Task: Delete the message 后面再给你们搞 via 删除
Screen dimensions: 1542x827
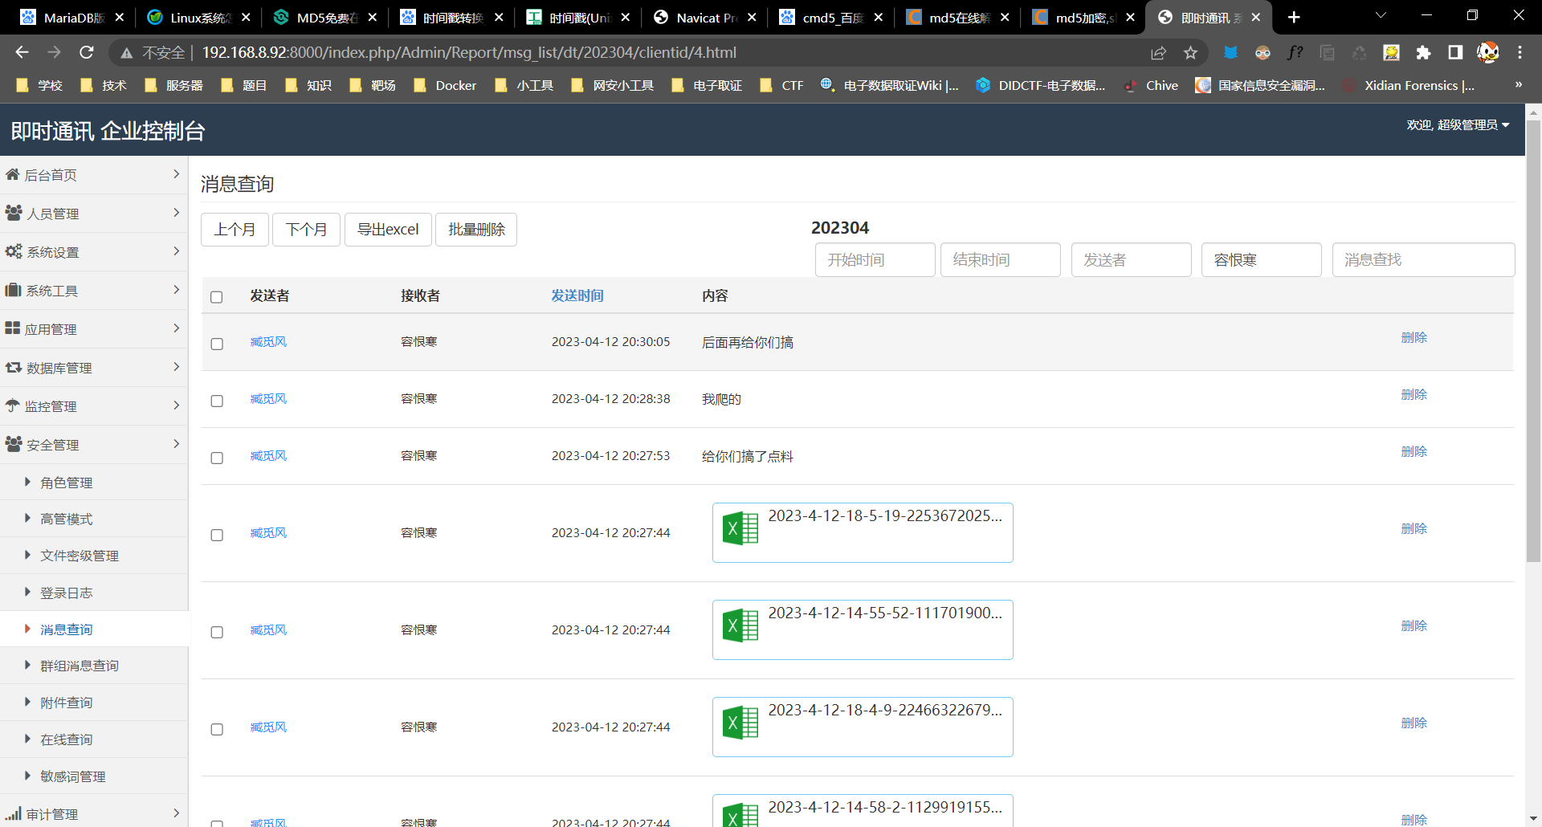Action: pyautogui.click(x=1413, y=337)
